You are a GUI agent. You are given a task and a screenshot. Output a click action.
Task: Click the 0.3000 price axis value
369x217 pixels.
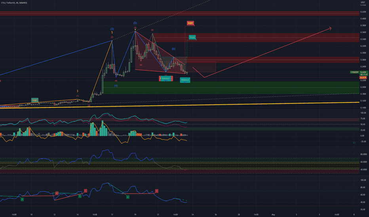coord(363,53)
